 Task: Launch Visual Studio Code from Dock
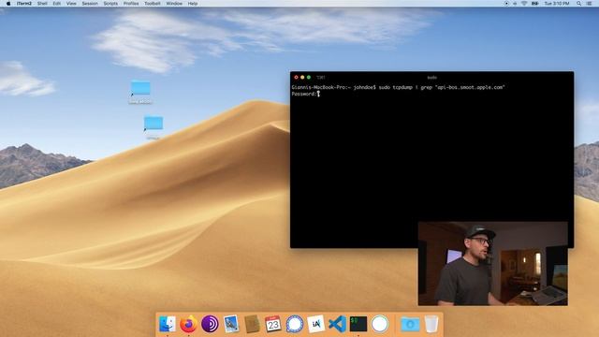point(337,324)
